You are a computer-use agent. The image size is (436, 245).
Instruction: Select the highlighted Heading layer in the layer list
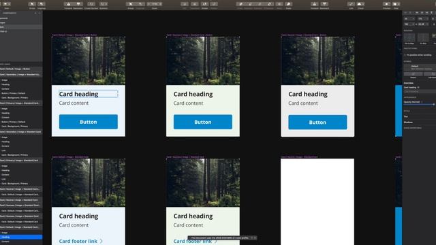pyautogui.click(x=21, y=237)
